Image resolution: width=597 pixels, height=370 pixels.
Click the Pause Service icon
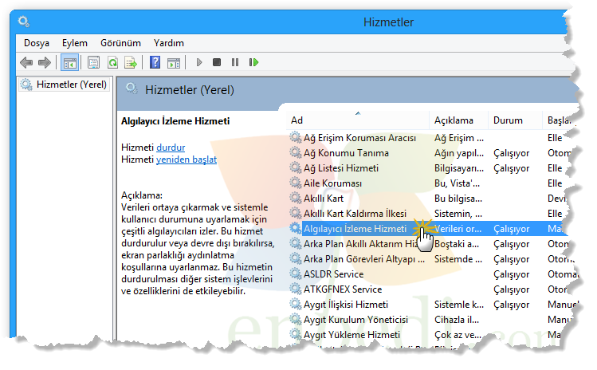pyautogui.click(x=235, y=62)
